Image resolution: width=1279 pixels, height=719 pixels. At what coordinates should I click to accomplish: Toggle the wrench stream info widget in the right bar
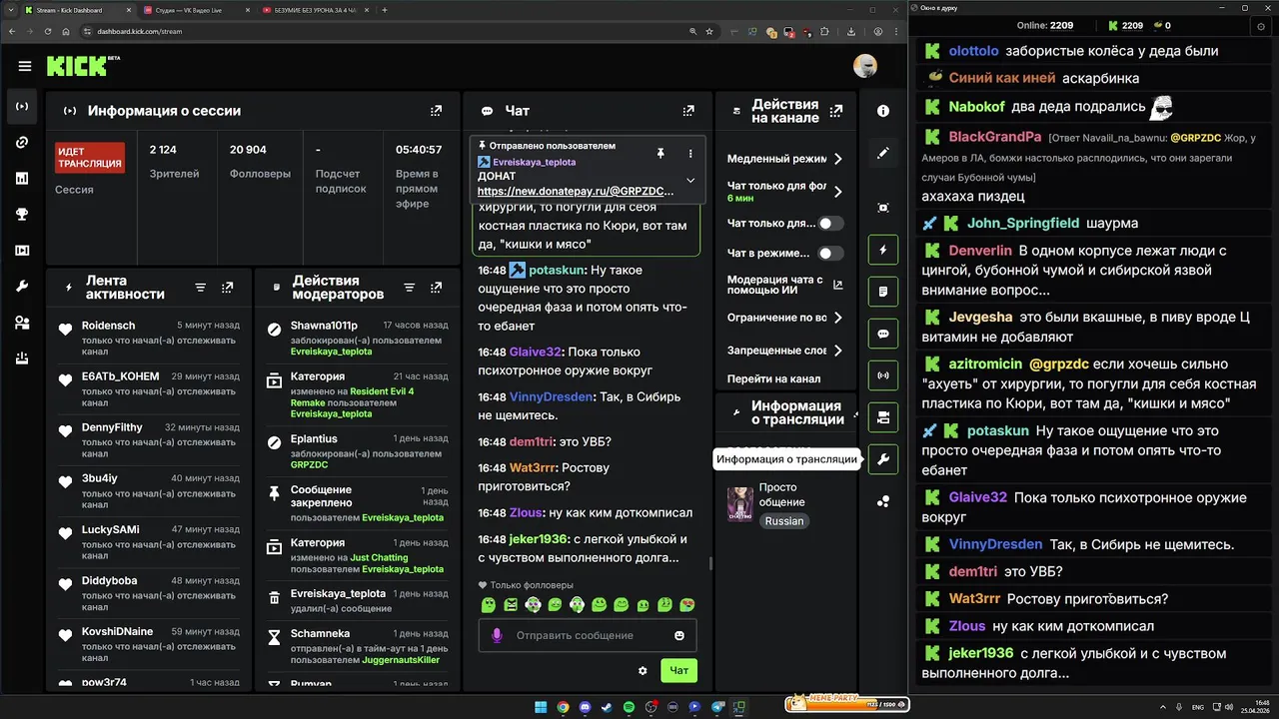point(883,459)
